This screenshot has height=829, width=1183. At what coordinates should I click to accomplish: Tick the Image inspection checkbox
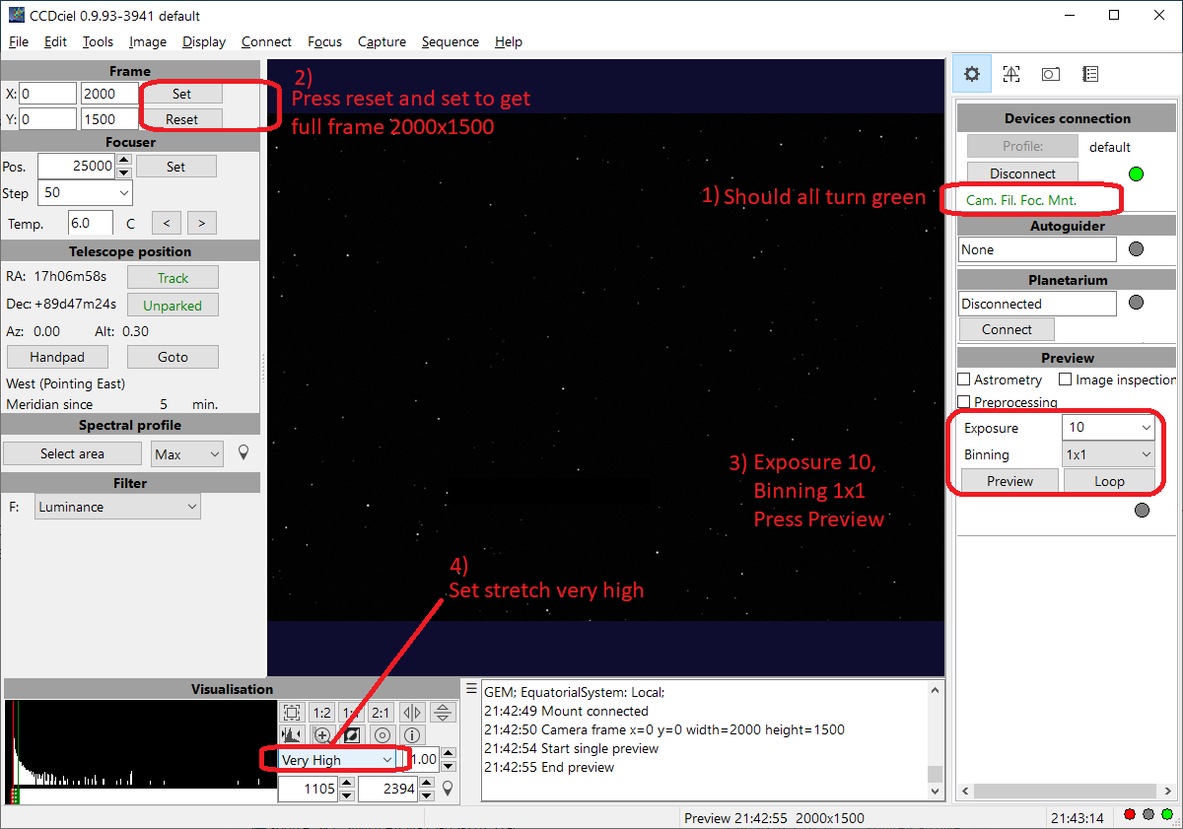1066,380
